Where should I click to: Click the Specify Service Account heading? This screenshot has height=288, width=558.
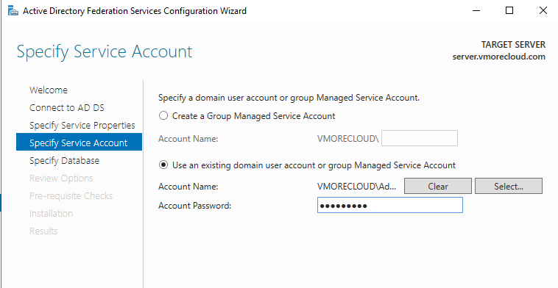point(105,52)
